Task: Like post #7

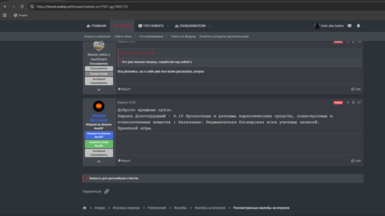Action: pyautogui.click(x=355, y=160)
